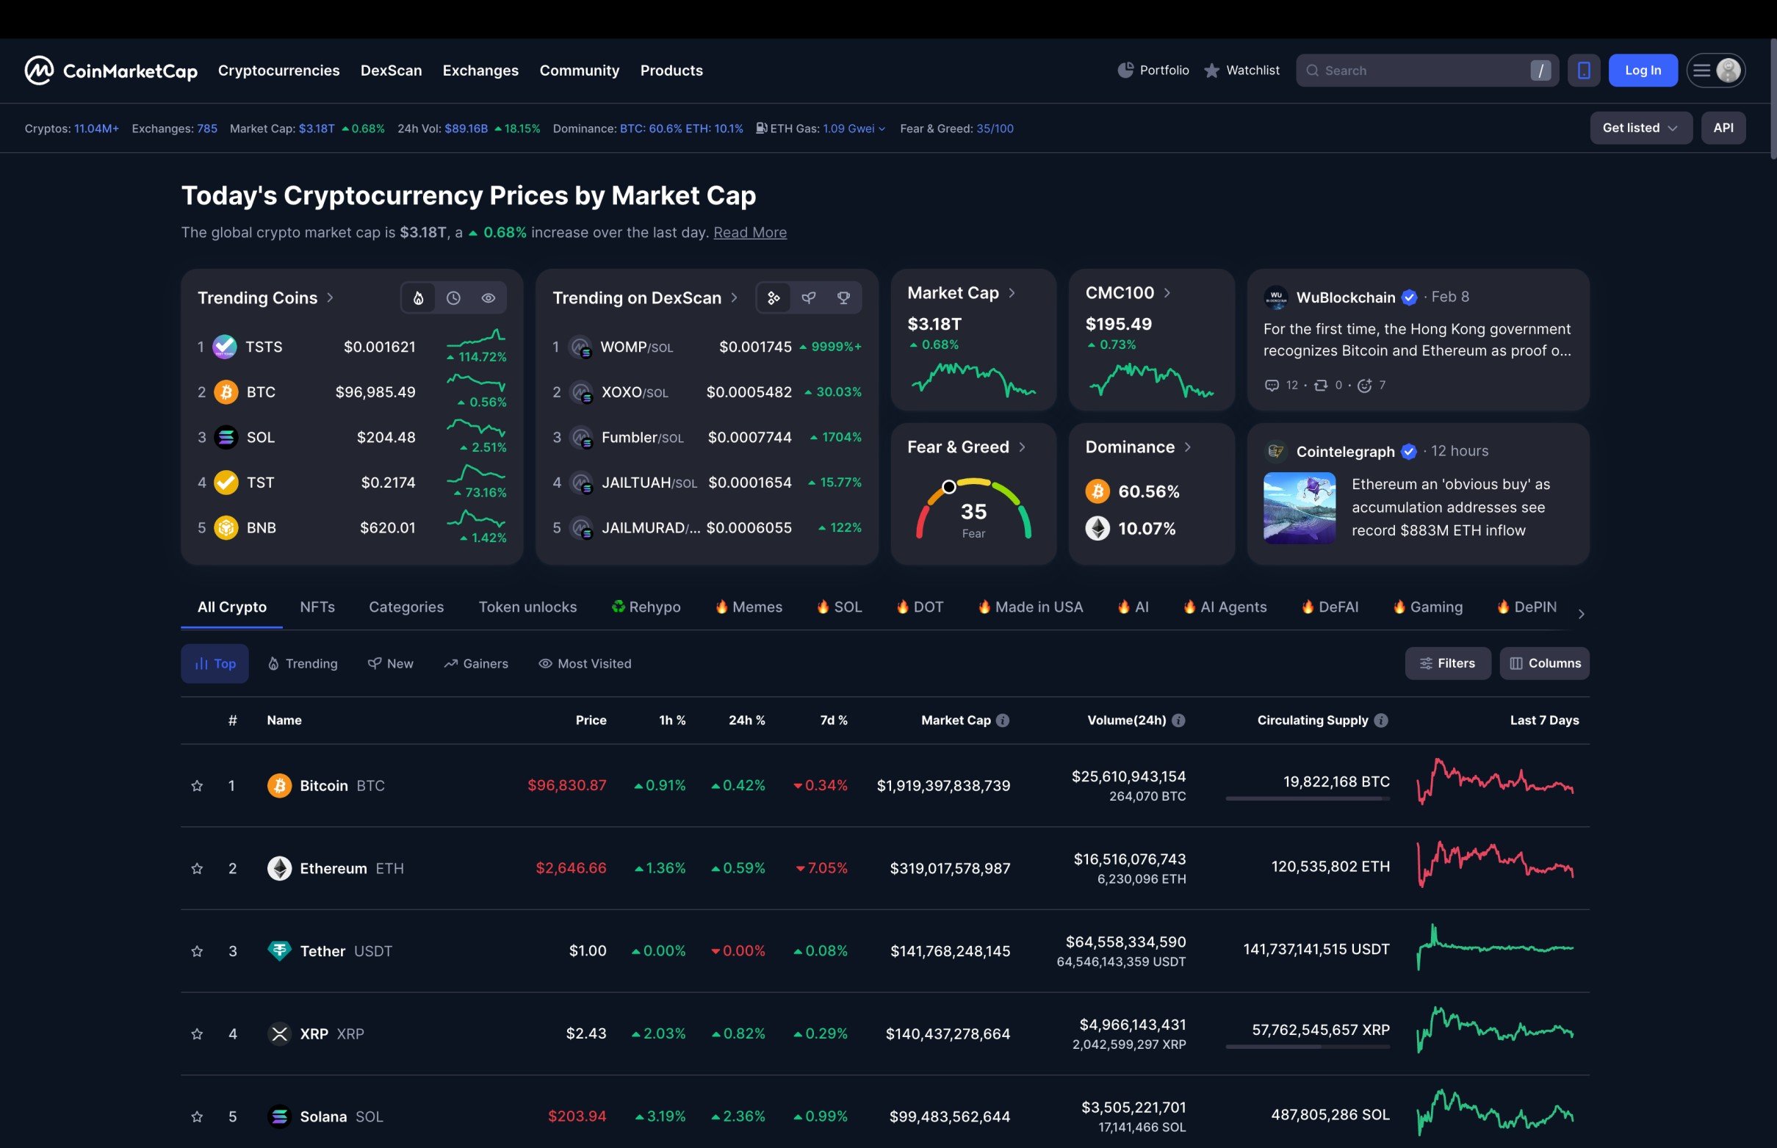The height and width of the screenshot is (1148, 1777).
Task: Click XRP circulating supply progress bar
Action: click(x=1308, y=1047)
